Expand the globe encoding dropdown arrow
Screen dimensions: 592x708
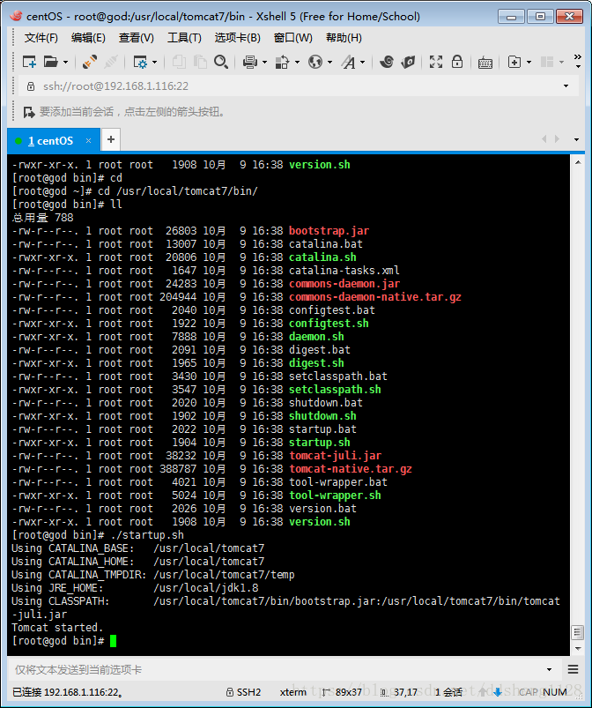pyautogui.click(x=329, y=62)
